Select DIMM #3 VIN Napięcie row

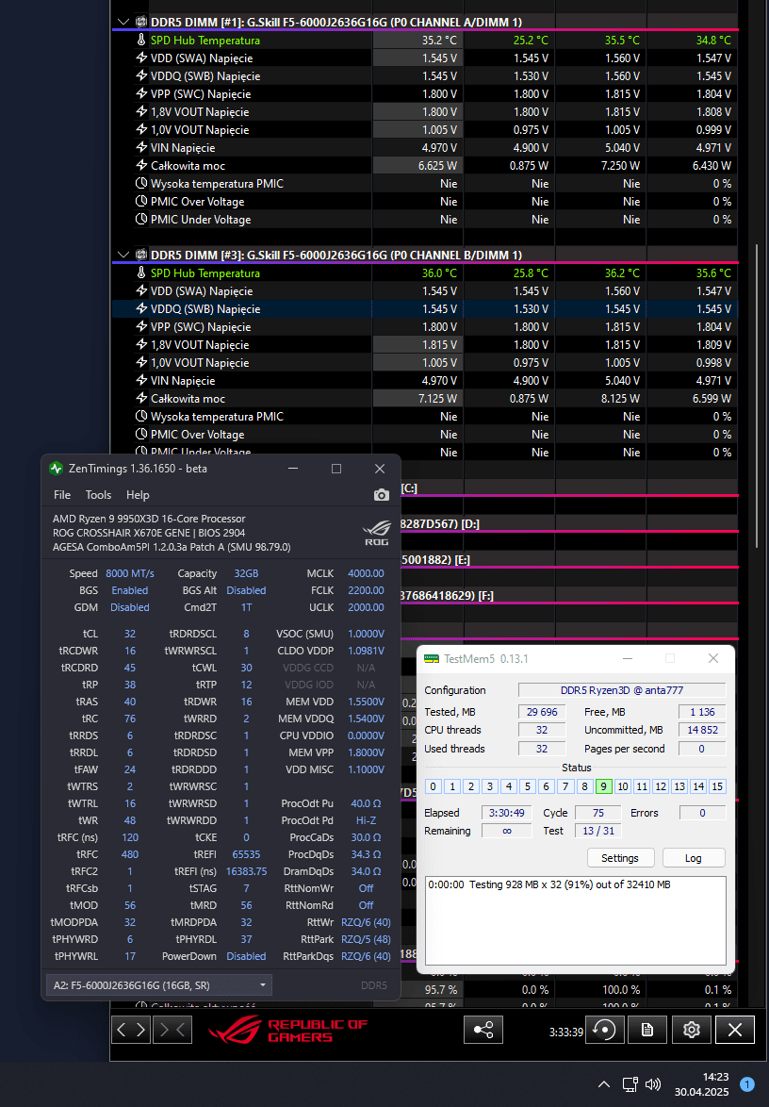pos(425,381)
